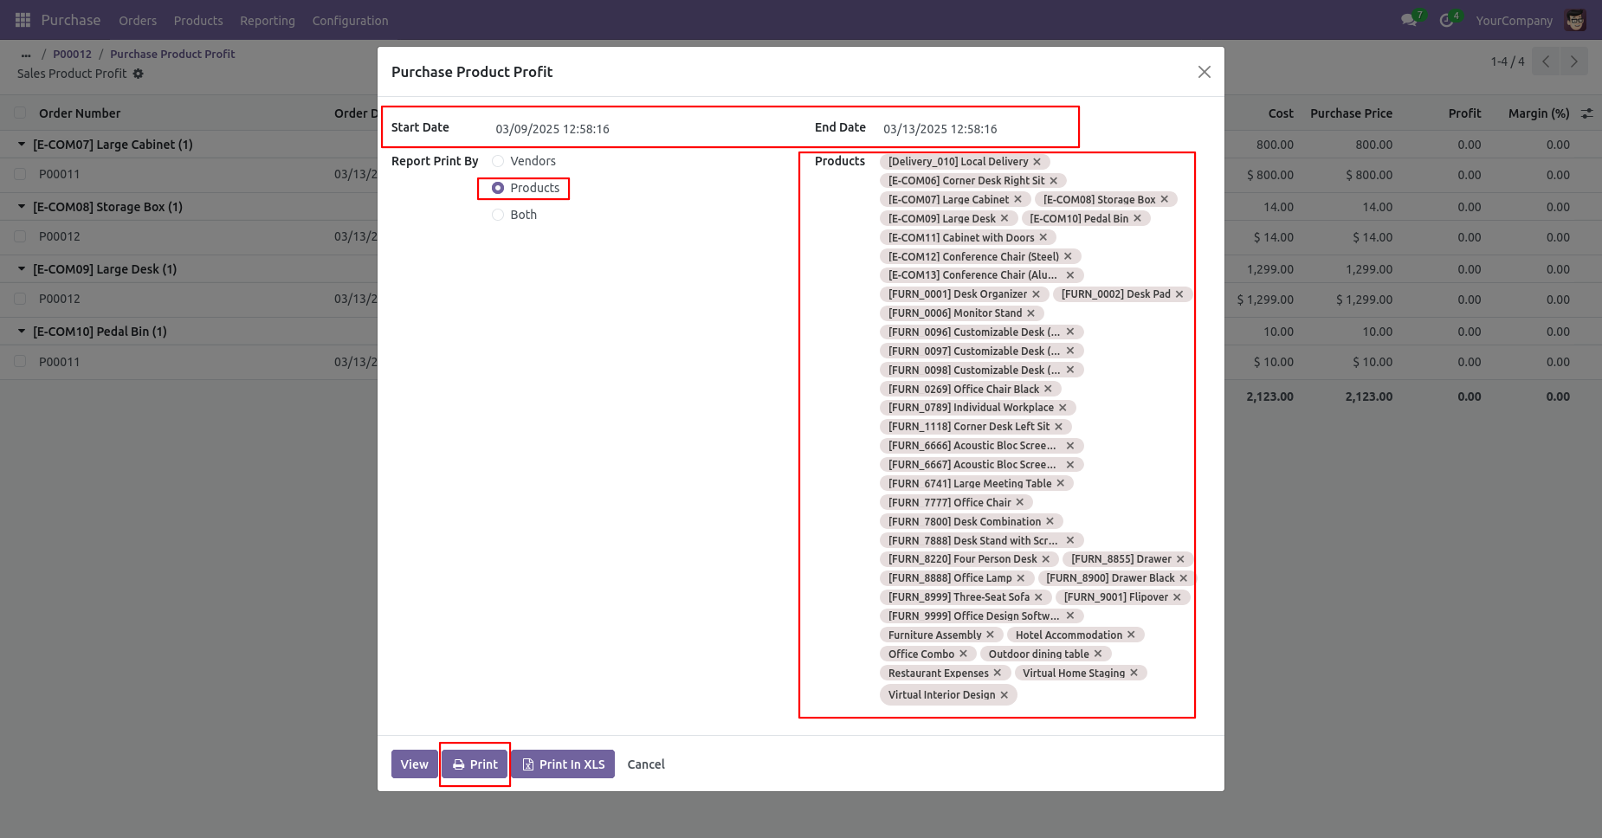Open the Reporting menu
Viewport: 1602px width, 838px height.
(268, 21)
